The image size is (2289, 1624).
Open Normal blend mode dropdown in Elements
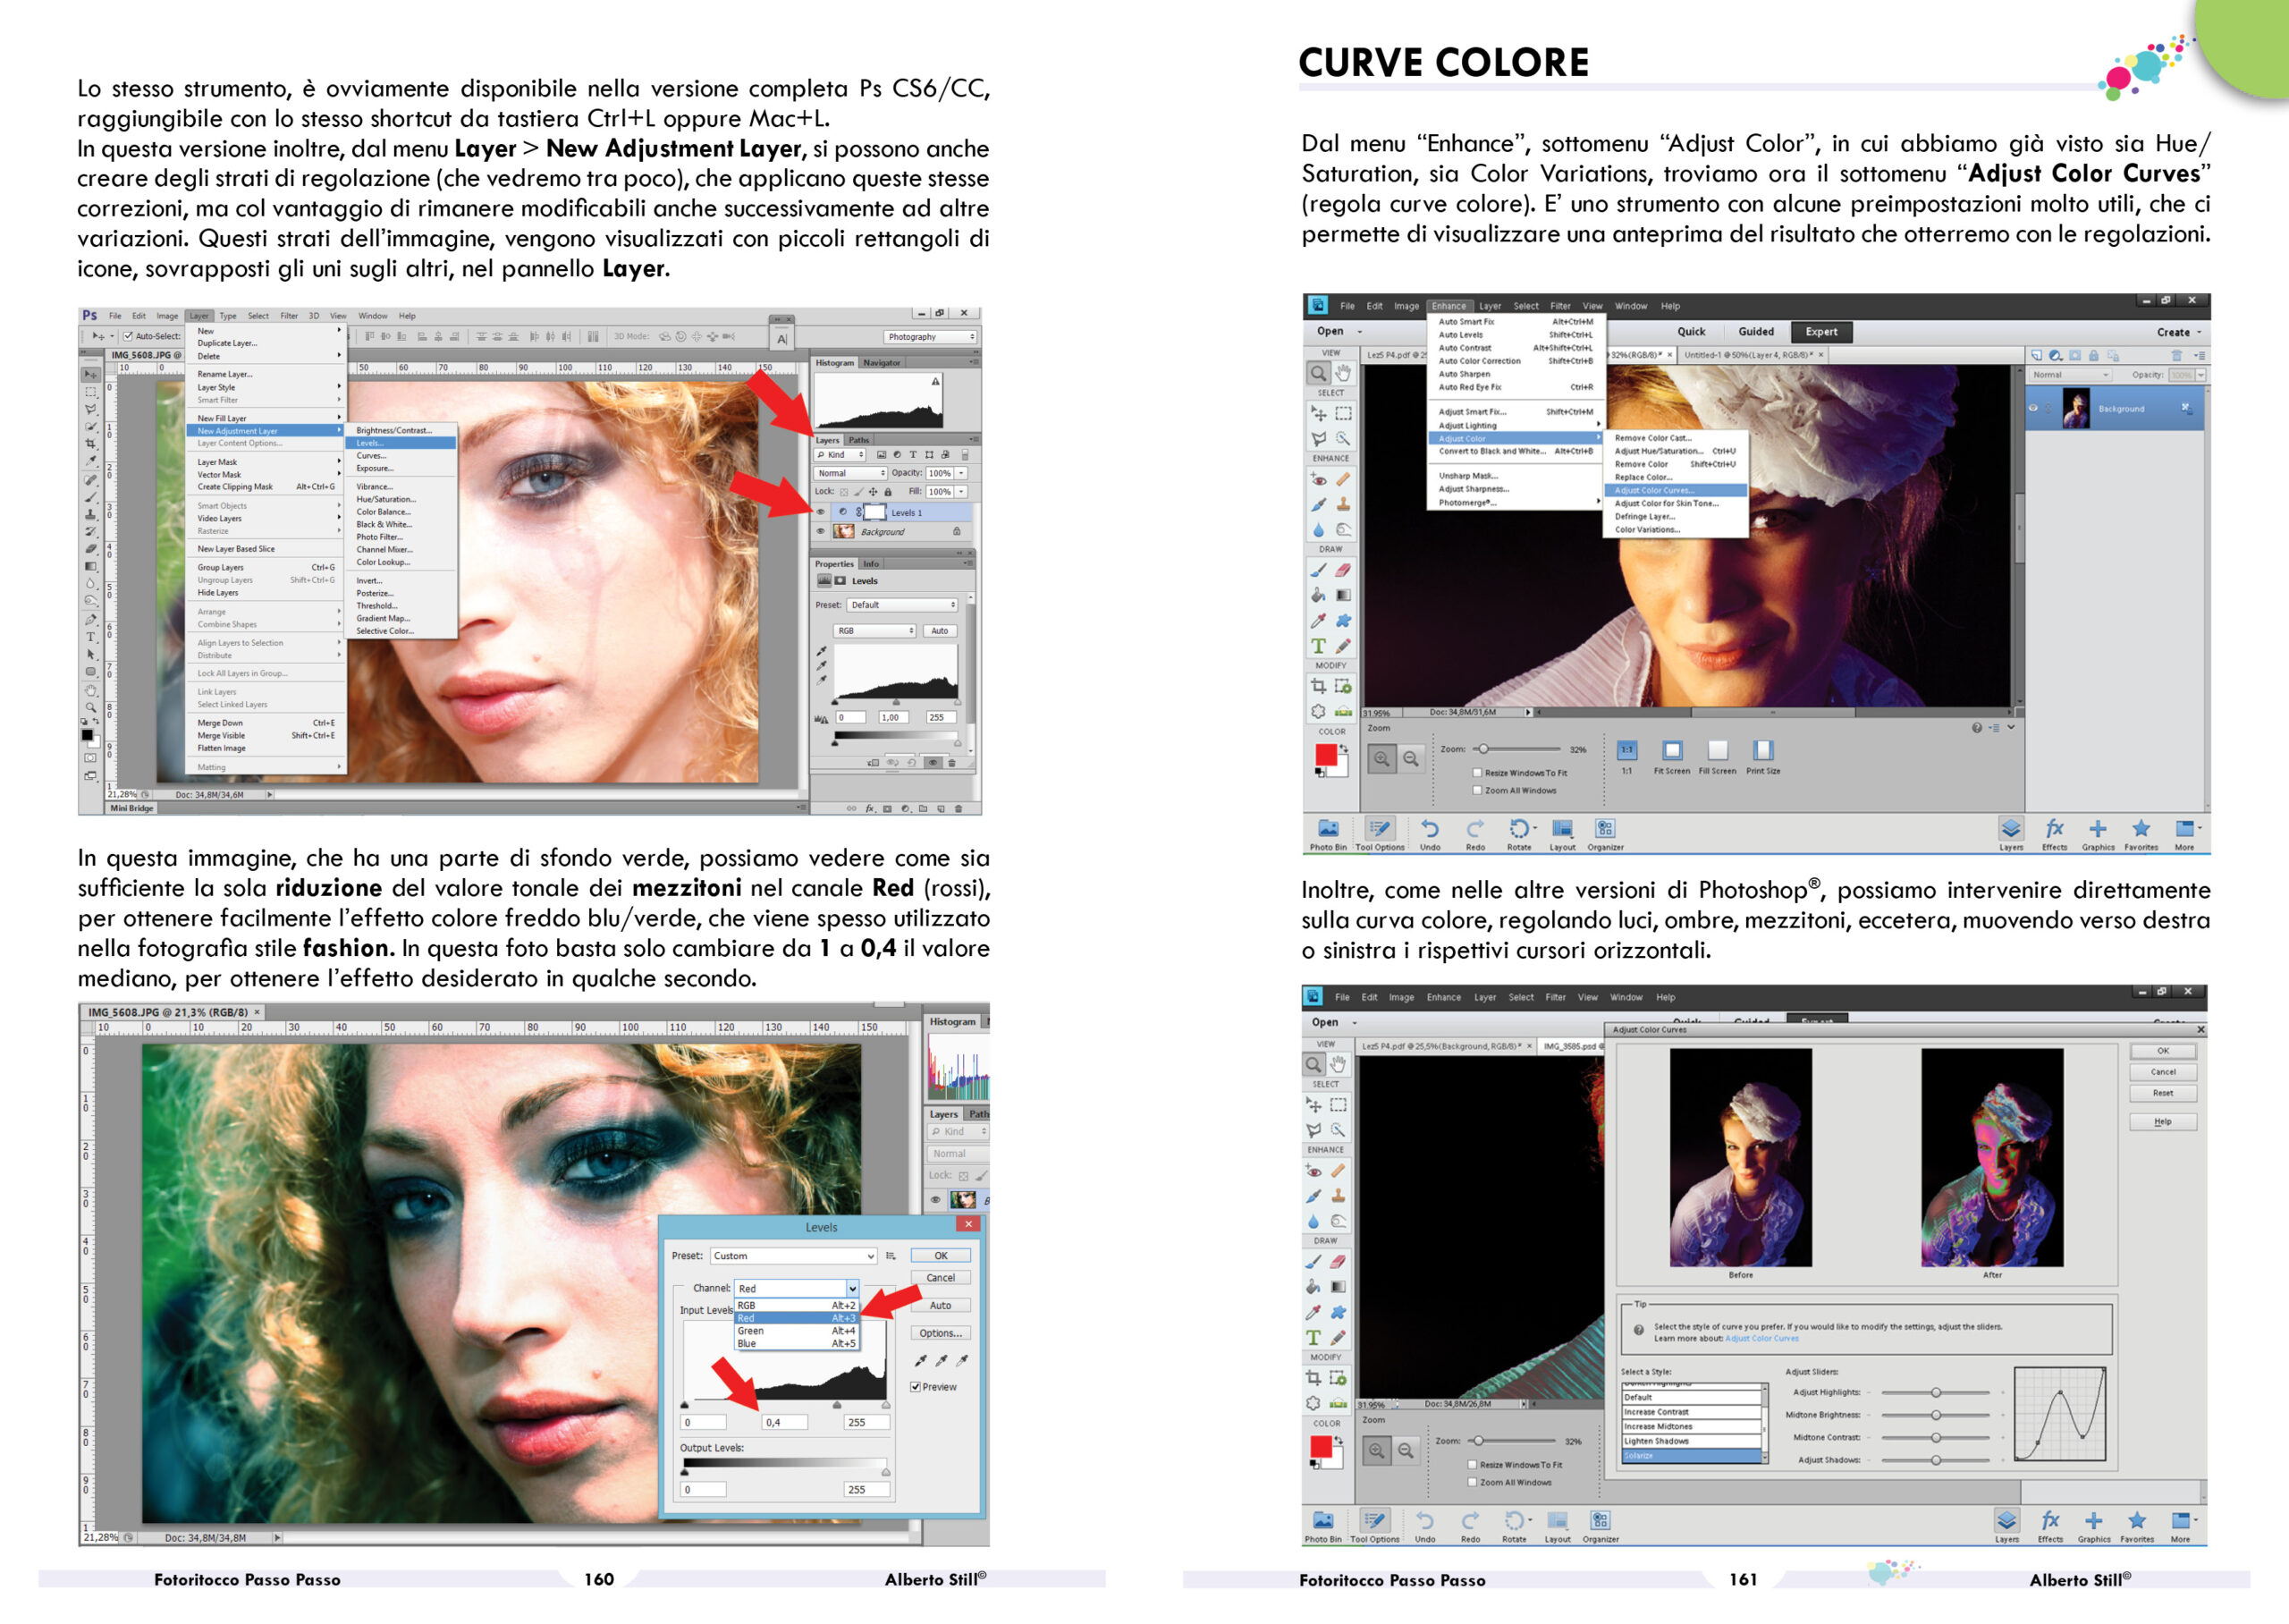tap(2070, 375)
